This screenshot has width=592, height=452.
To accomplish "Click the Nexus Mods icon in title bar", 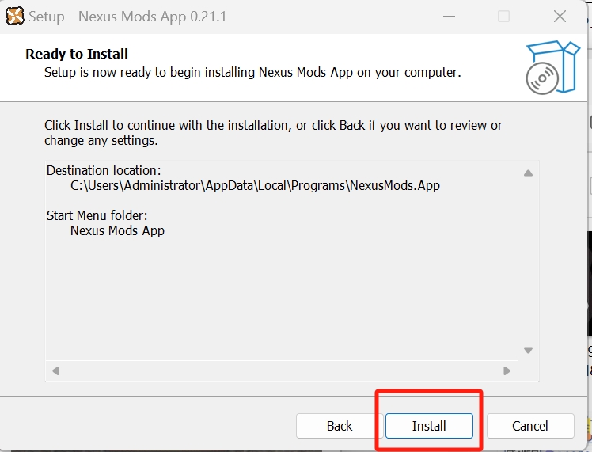I will [14, 17].
